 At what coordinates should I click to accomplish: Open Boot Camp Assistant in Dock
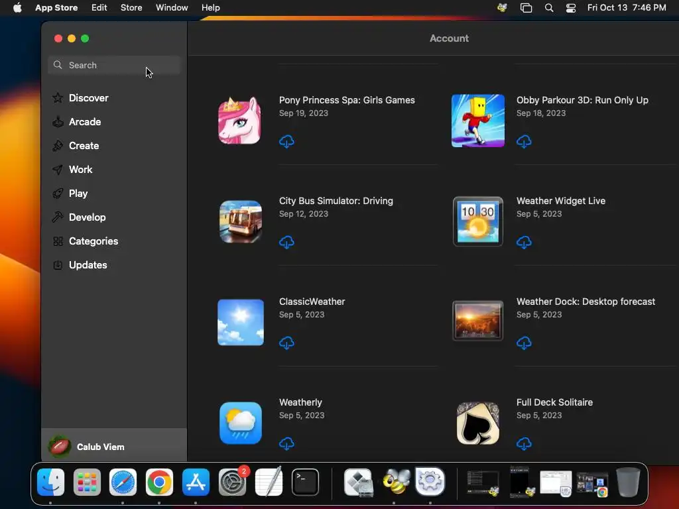[x=359, y=482]
